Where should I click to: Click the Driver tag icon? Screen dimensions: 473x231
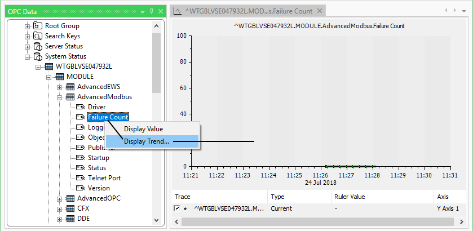pos(81,107)
